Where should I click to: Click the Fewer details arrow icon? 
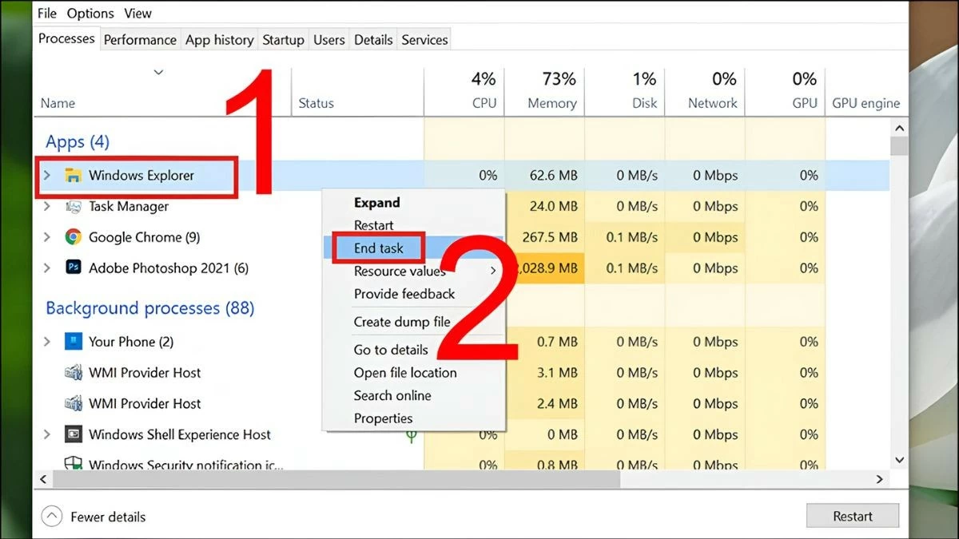tap(51, 517)
